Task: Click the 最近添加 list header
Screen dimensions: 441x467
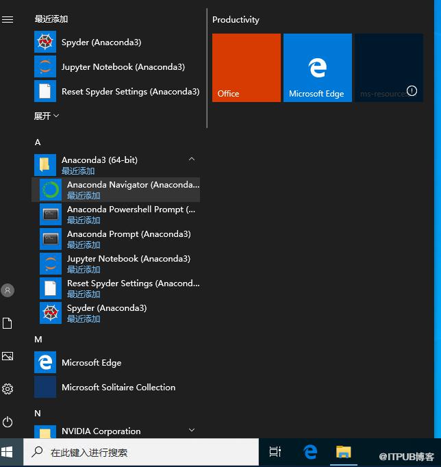Action: [51, 19]
